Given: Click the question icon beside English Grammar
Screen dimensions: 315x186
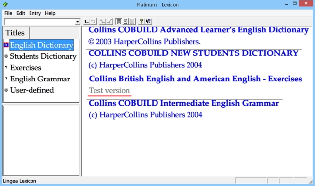Looking at the screenshot, I should pyautogui.click(x=6, y=79).
